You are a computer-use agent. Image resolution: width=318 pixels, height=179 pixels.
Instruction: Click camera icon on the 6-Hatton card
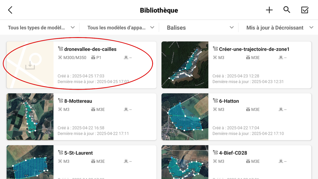pyautogui.click(x=248, y=110)
